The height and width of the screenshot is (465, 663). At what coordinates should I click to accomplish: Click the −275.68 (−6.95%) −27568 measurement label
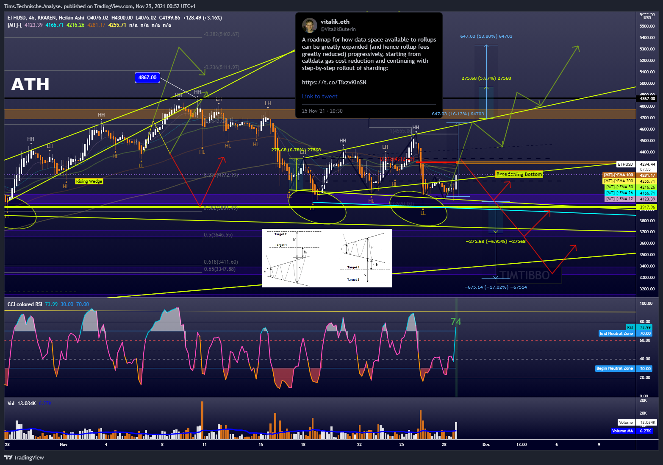pyautogui.click(x=496, y=242)
